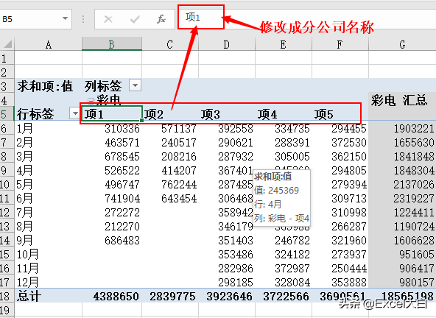
Task: Select the 12月 row label
Action: point(48,282)
